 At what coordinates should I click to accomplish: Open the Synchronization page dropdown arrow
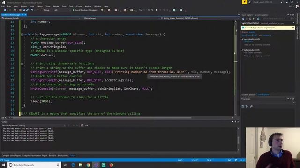[x=293, y=23]
